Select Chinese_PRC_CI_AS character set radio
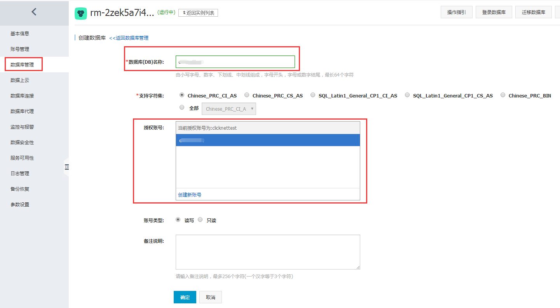The height and width of the screenshot is (308, 560). tap(182, 95)
